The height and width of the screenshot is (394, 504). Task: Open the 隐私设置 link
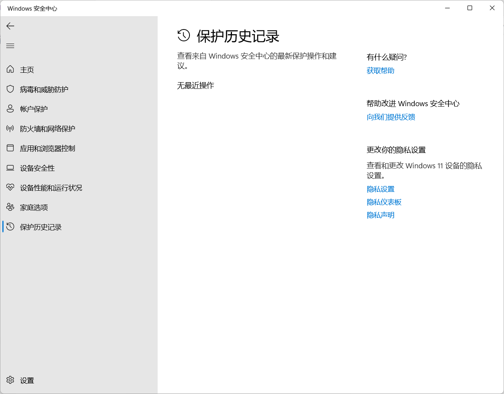pos(381,189)
